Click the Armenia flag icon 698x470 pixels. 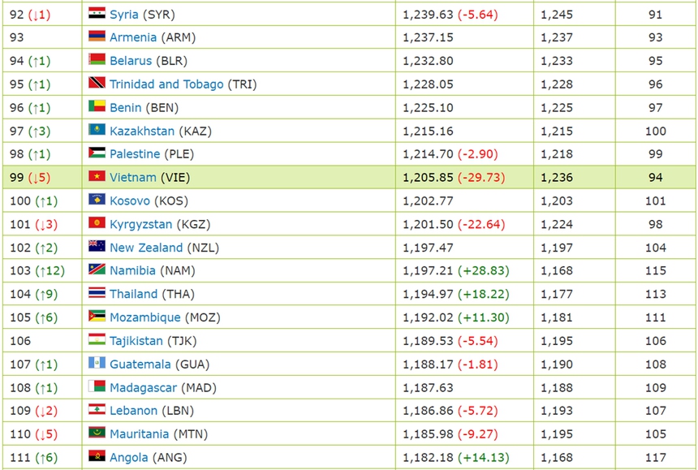(x=97, y=37)
